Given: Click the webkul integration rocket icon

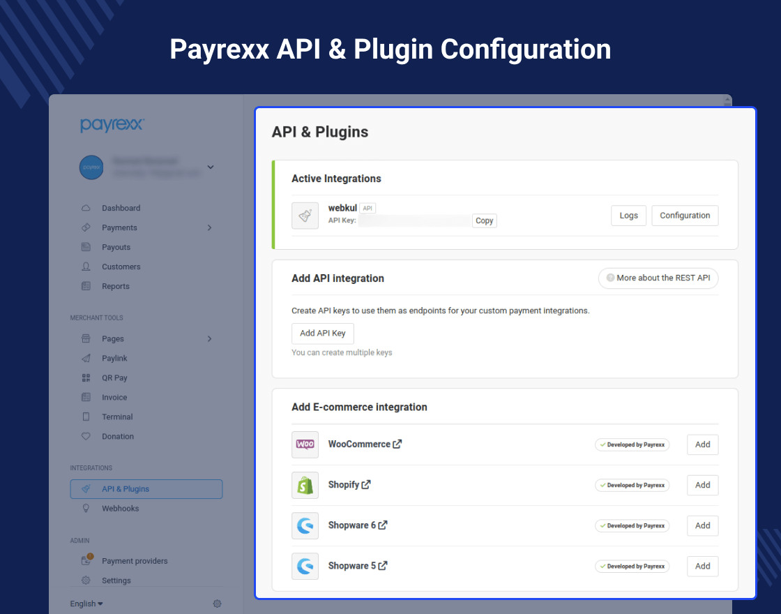Looking at the screenshot, I should pyautogui.click(x=305, y=216).
